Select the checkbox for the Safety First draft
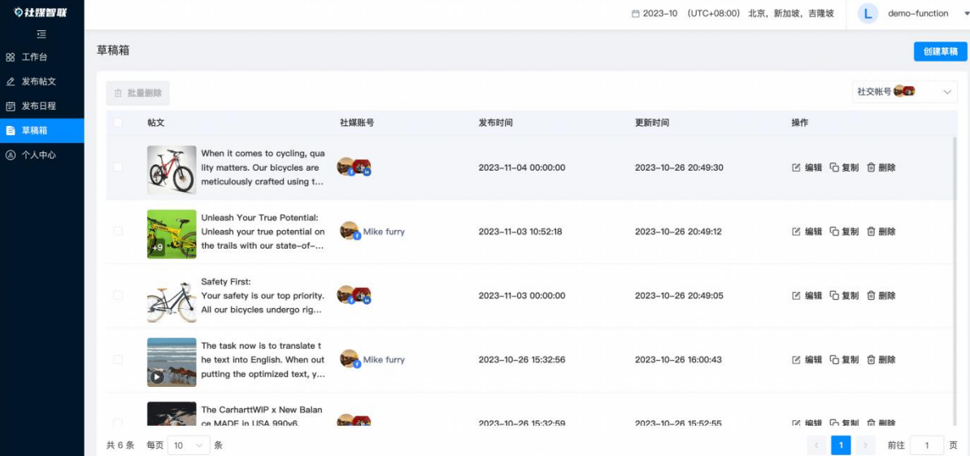This screenshot has height=456, width=970. [x=118, y=296]
